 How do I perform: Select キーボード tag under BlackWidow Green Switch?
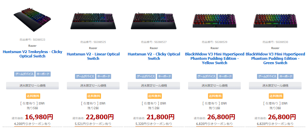point(286,76)
